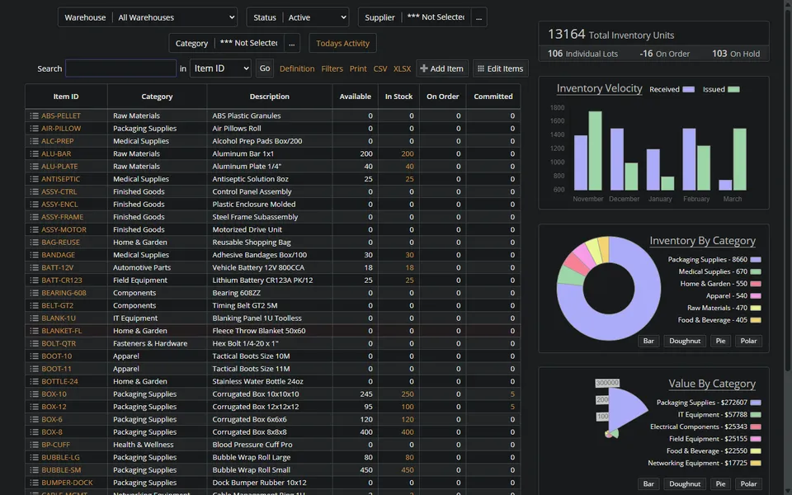Export the table using the CSV link
This screenshot has width=792, height=495.
point(380,68)
